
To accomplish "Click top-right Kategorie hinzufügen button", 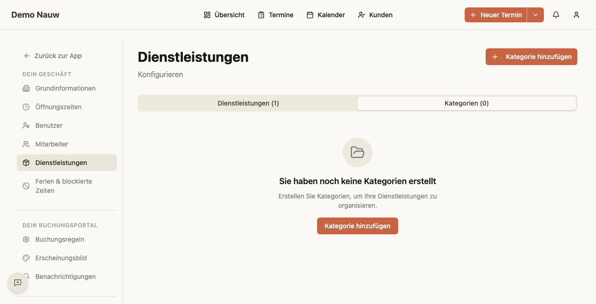I will pos(531,57).
